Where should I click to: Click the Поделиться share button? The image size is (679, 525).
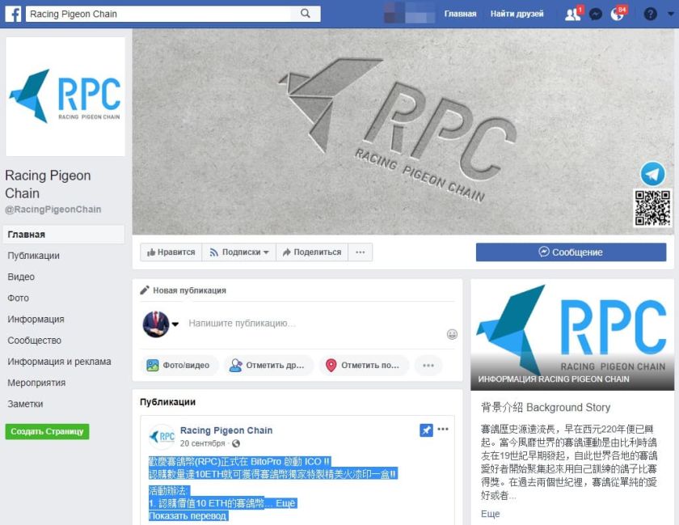coord(312,252)
